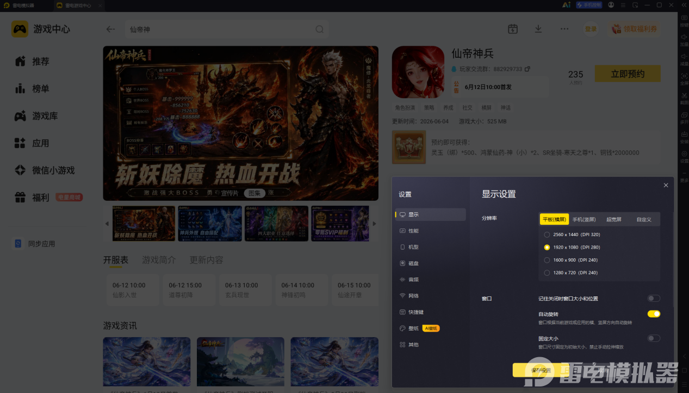689x393 pixels.
Task: Open the 榜单 rankings in the sidebar
Action: (x=33, y=88)
